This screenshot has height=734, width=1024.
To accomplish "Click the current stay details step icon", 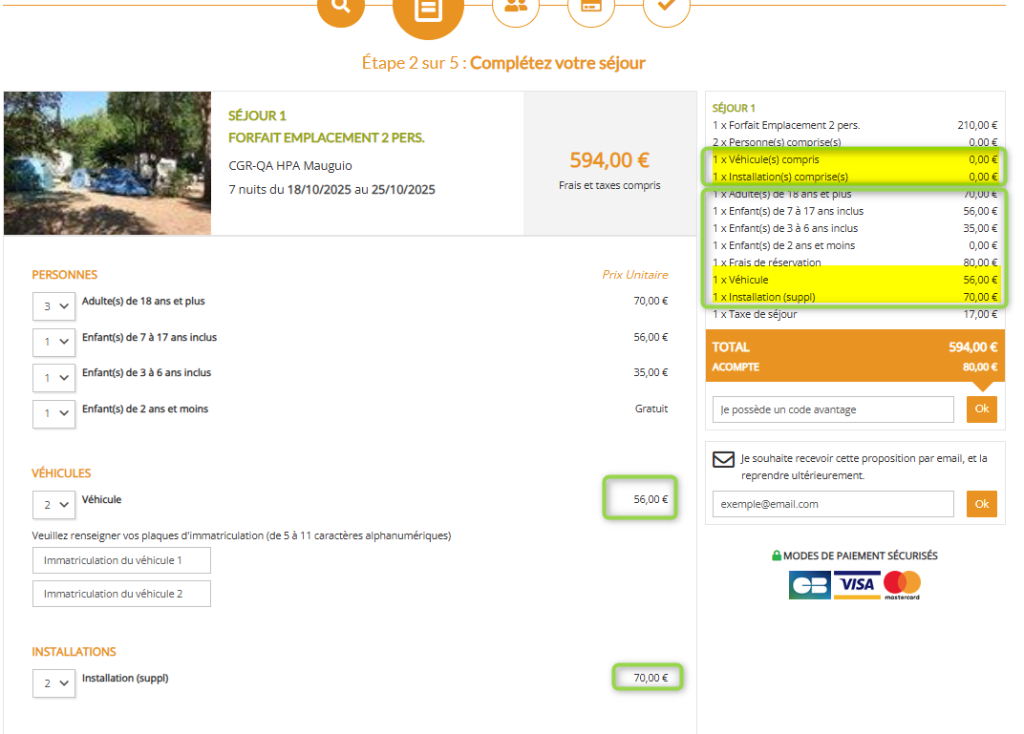I will tap(428, 10).
